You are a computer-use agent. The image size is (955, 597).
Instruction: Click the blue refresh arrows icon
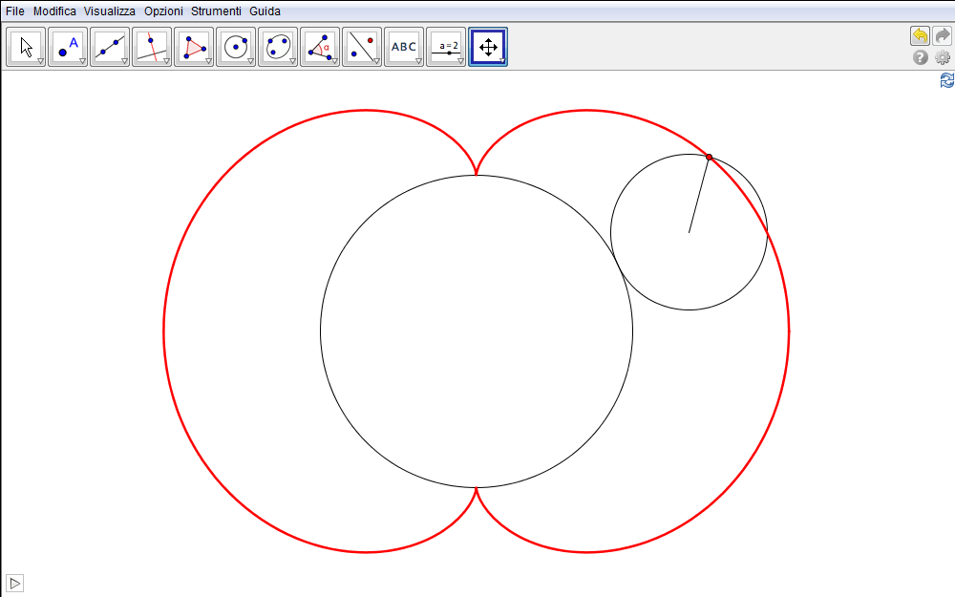[946, 81]
